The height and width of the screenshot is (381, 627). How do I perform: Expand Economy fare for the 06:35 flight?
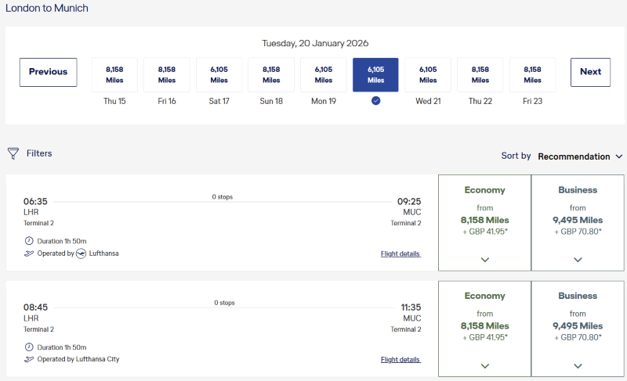coord(484,260)
